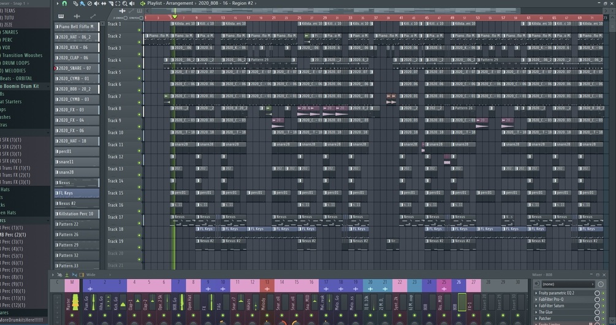
Task: Select 'B Perc (2)(1)' sample in browser
Action: point(13,235)
